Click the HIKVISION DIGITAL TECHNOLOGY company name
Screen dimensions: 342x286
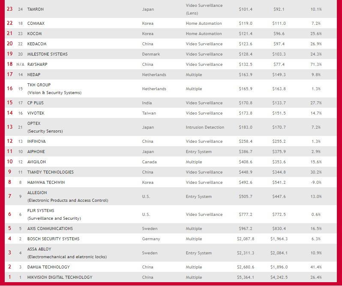click(x=60, y=277)
